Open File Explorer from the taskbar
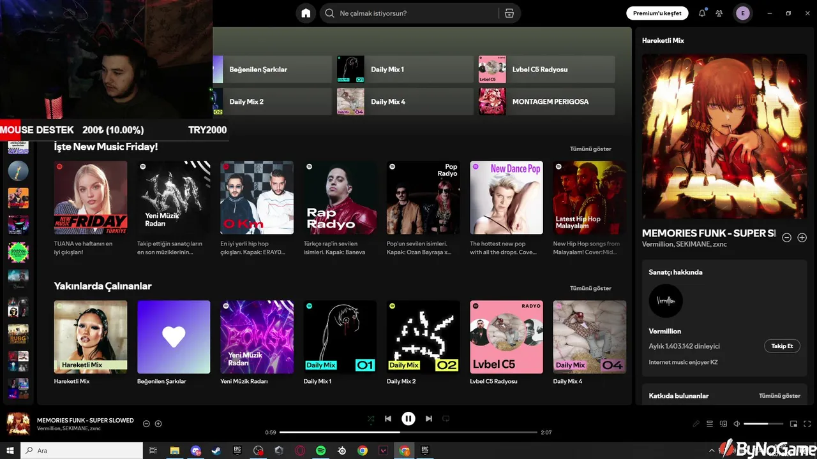 click(174, 451)
